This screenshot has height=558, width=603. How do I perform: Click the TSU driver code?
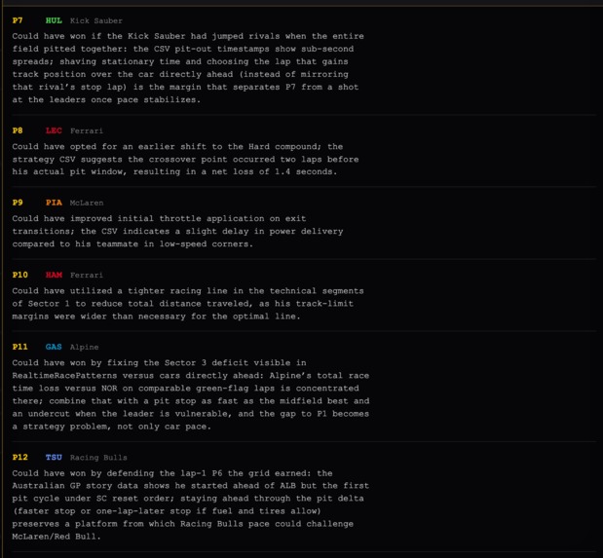[54, 458]
